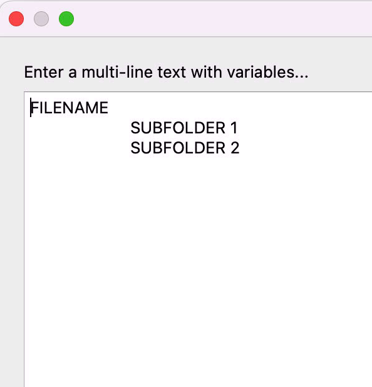Click the window title bar area
The height and width of the screenshot is (387, 372).
click(x=222, y=19)
